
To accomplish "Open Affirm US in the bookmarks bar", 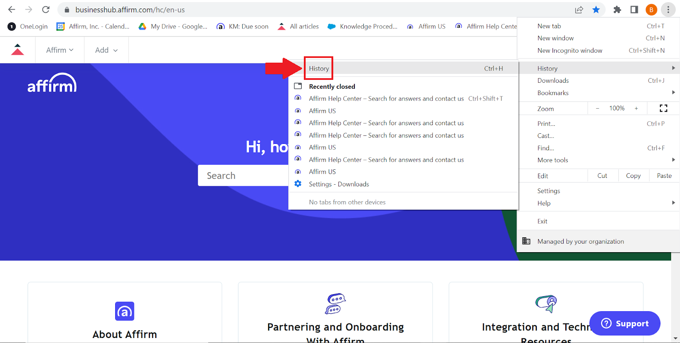I will point(426,26).
